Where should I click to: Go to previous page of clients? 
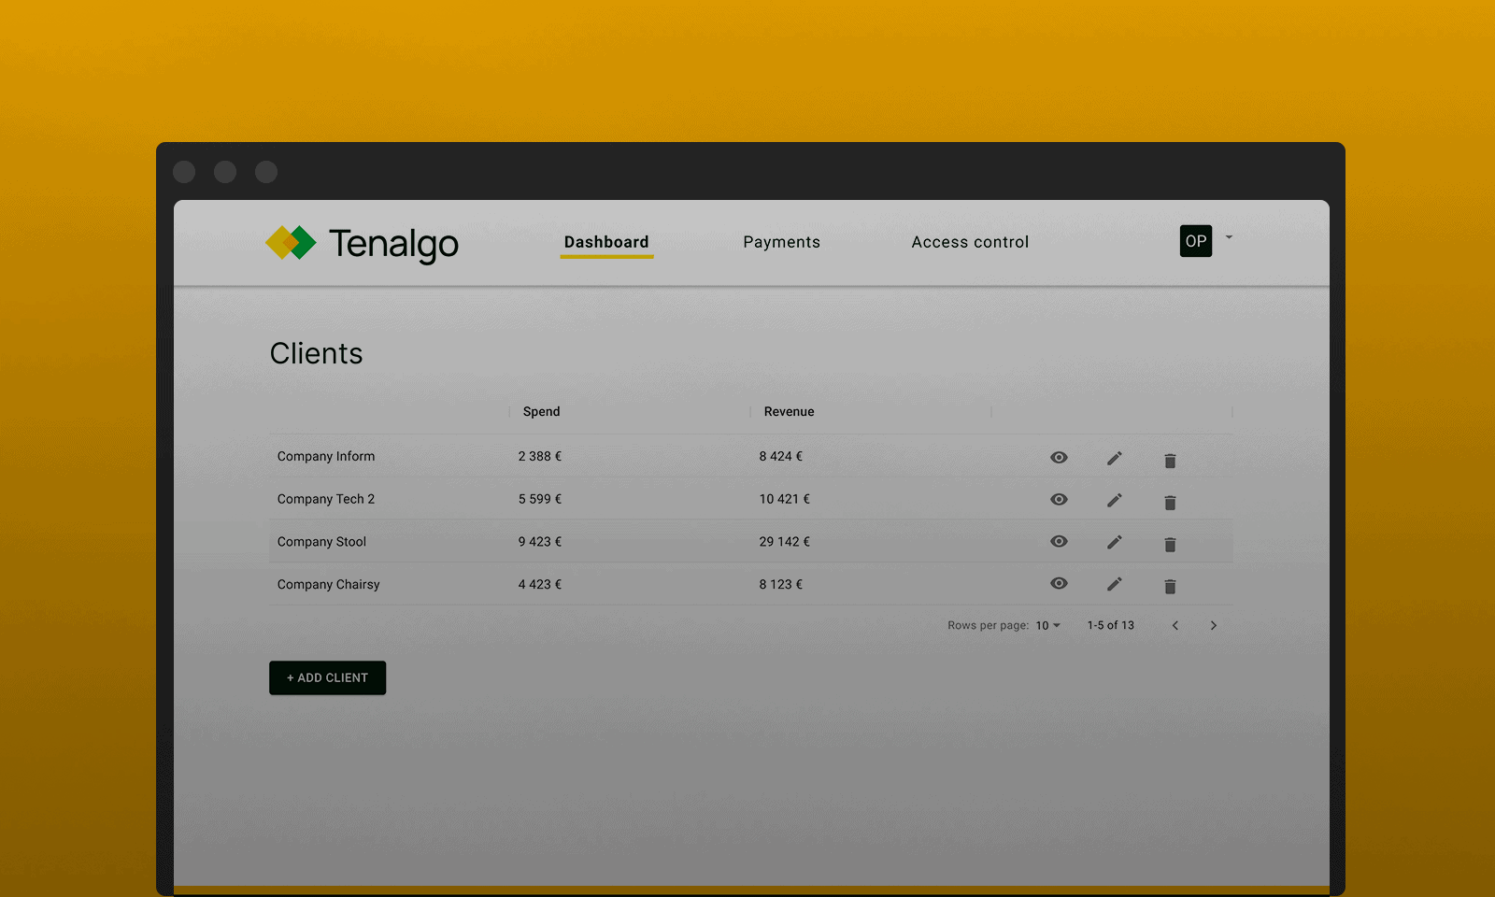click(1175, 626)
